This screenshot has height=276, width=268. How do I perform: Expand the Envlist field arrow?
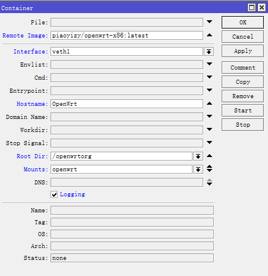(209, 64)
